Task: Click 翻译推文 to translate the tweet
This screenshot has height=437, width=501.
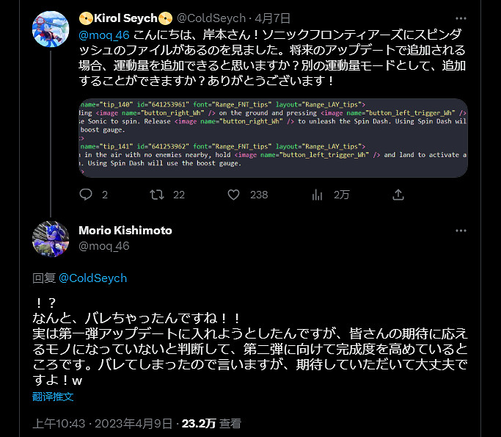Action: tap(53, 397)
